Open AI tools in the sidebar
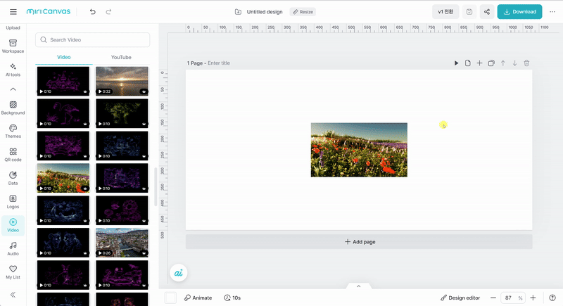Screen dimensions: 563x306 (13, 70)
